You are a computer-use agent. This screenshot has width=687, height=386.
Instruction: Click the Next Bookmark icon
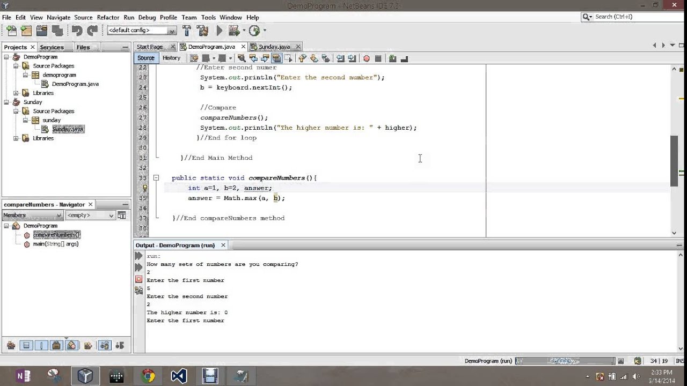click(x=314, y=58)
